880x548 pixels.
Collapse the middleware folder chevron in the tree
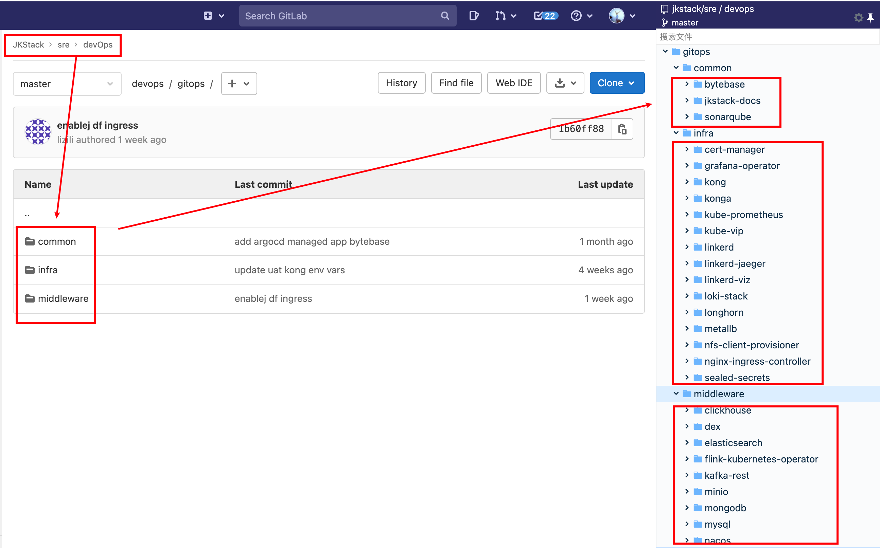(676, 394)
